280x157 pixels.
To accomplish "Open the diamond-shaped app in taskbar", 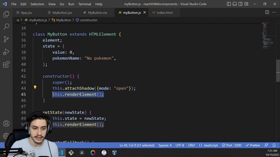I will [71, 153].
